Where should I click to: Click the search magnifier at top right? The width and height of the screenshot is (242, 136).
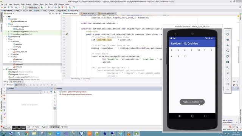(x=240, y=7)
